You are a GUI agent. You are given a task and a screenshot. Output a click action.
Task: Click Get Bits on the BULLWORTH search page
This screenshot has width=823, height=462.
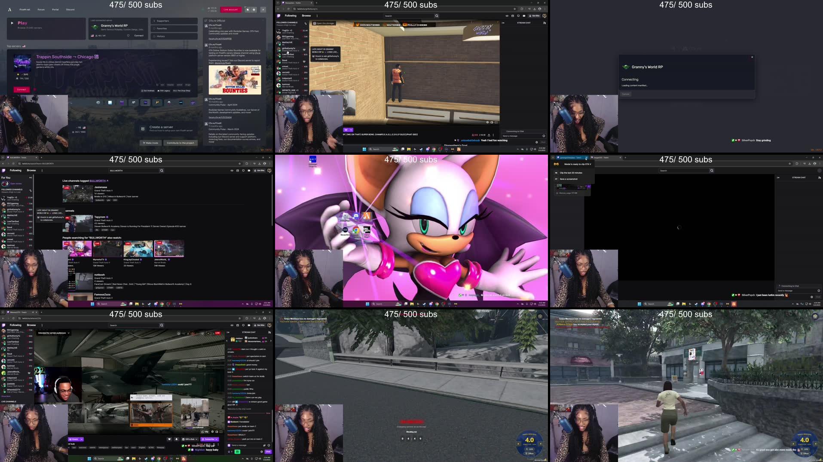coord(260,171)
